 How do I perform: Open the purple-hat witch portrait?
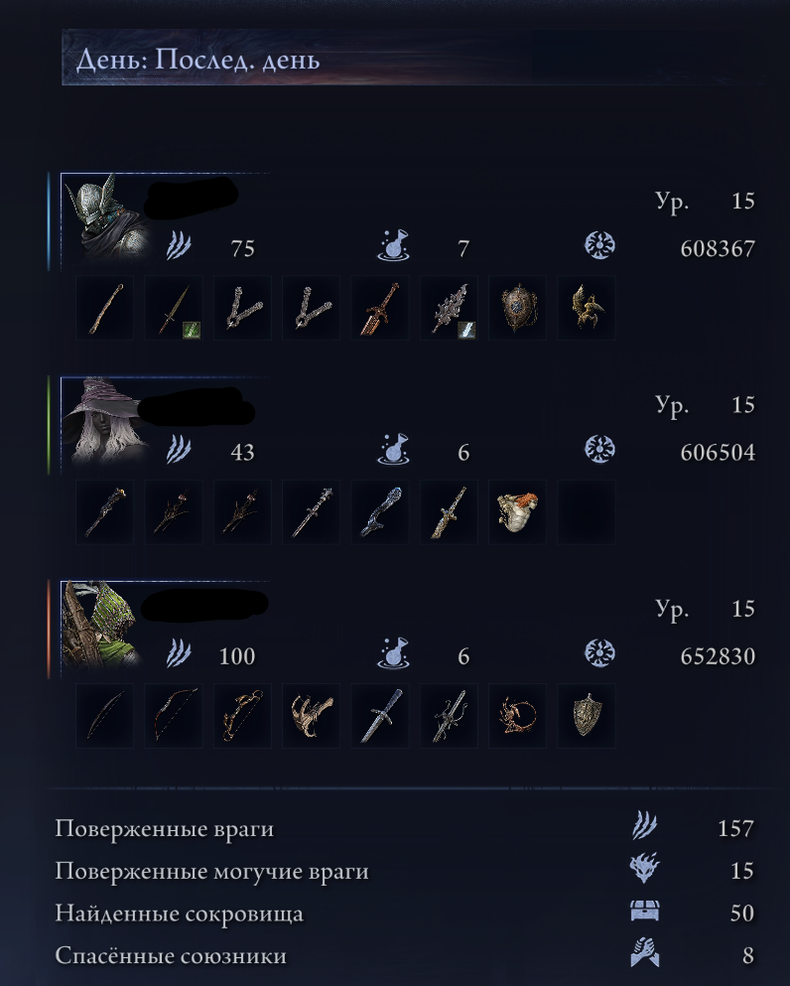(107, 420)
